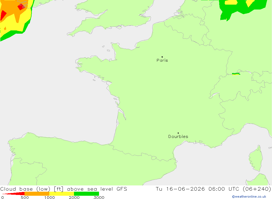Click the (06+240) forecast offset text

coord(257,189)
